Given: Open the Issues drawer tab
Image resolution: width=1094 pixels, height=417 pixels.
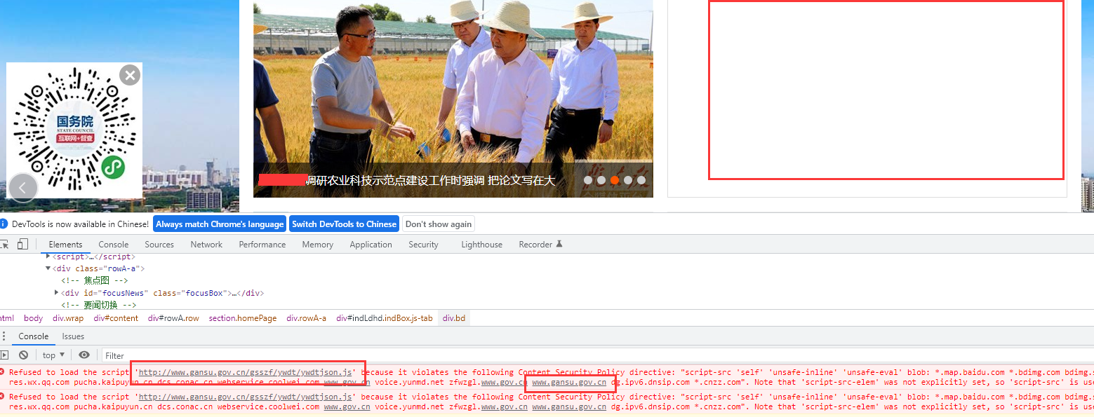Looking at the screenshot, I should tap(73, 336).
